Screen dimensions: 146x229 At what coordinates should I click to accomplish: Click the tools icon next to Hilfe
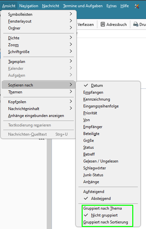point(137,6)
